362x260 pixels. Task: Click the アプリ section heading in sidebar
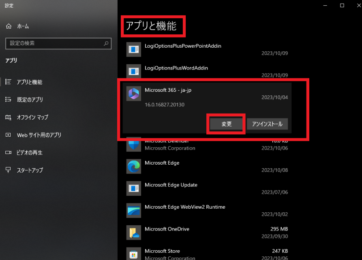11,60
